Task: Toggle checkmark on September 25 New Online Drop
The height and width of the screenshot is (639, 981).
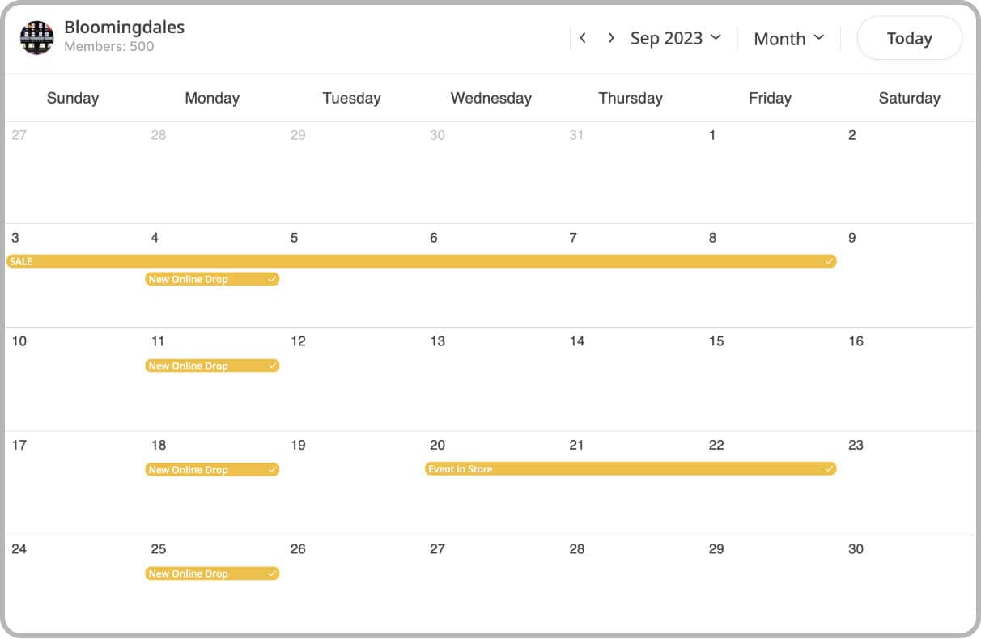Action: click(274, 573)
